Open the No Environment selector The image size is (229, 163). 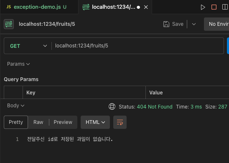tap(217, 24)
